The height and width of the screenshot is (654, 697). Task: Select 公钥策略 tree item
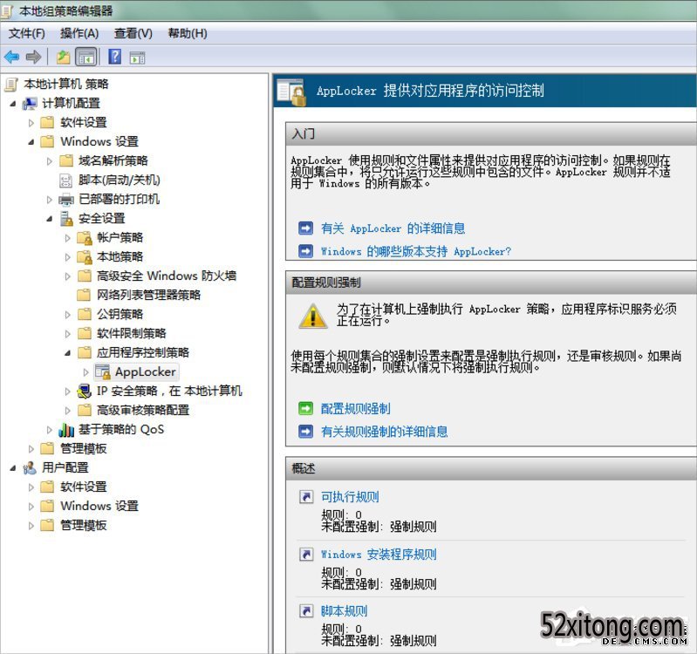pos(120,314)
